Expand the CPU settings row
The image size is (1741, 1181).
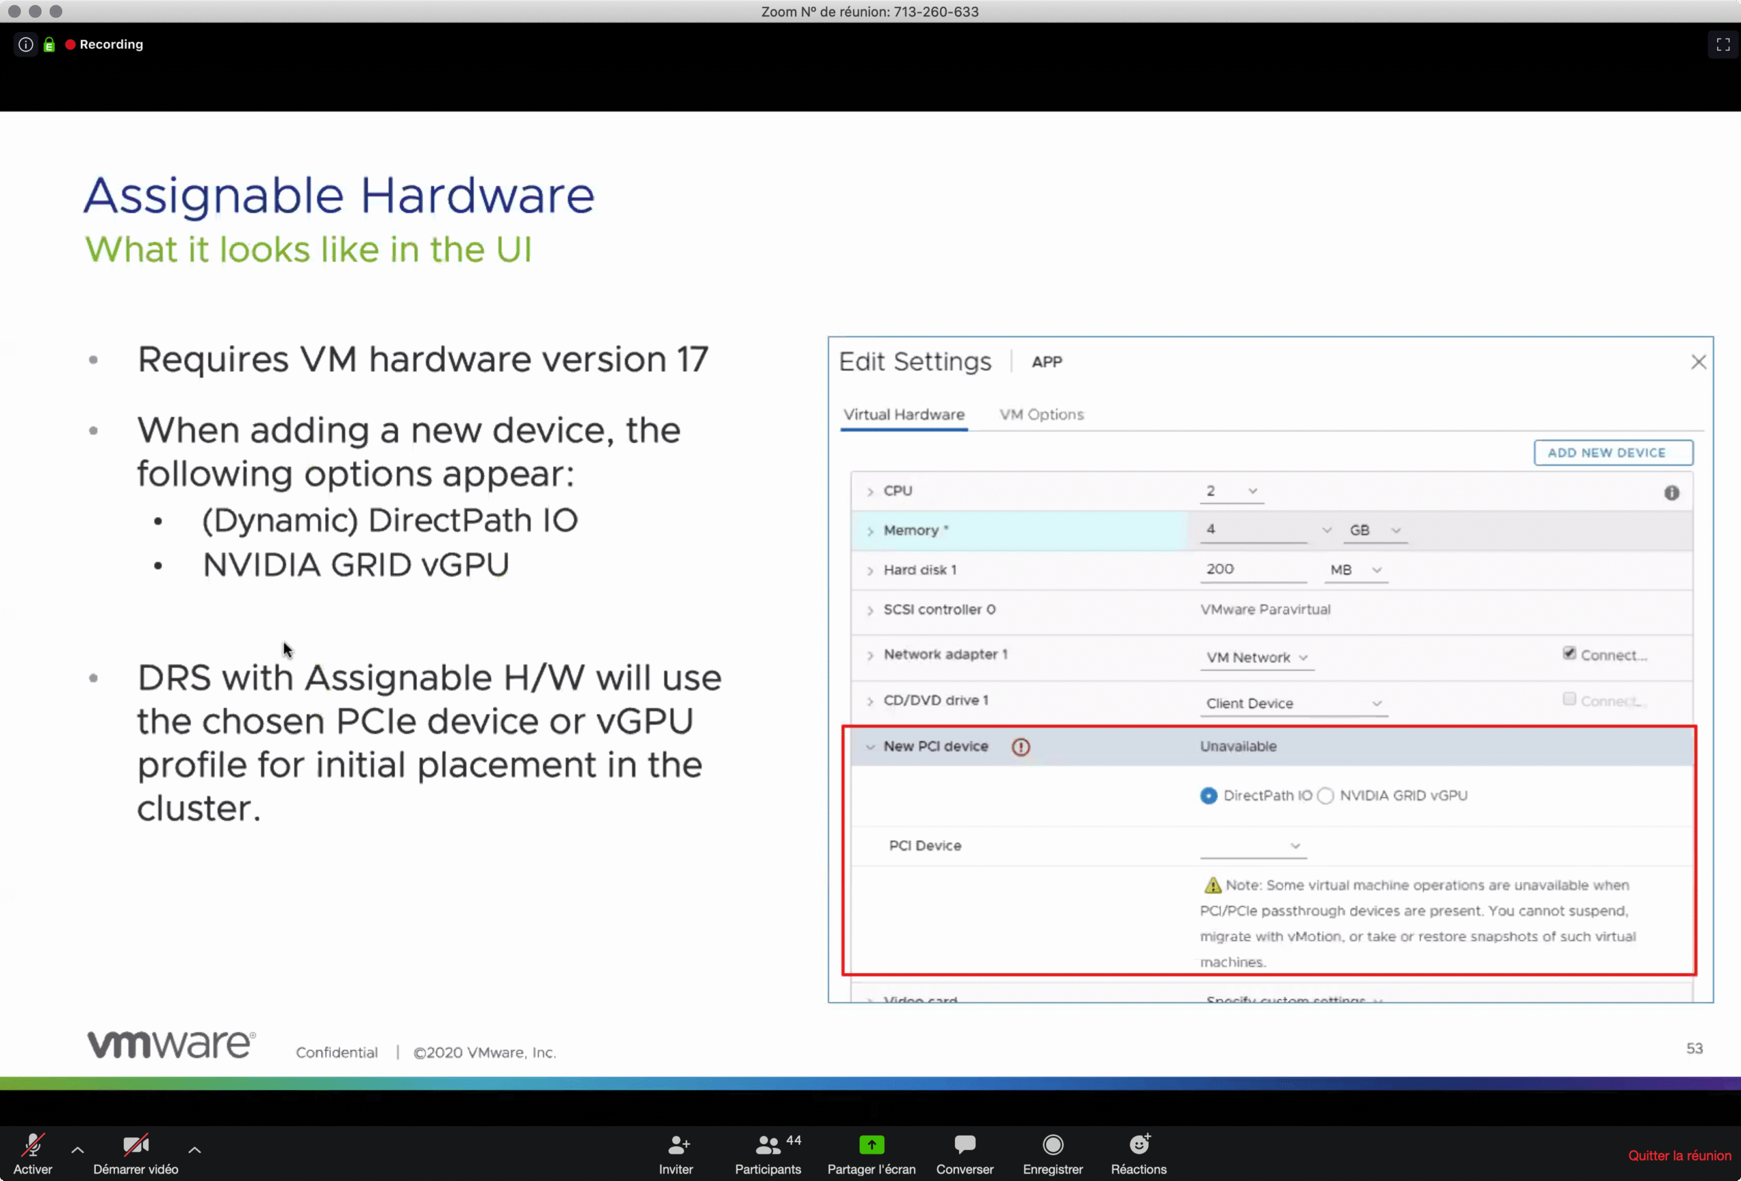[870, 492]
